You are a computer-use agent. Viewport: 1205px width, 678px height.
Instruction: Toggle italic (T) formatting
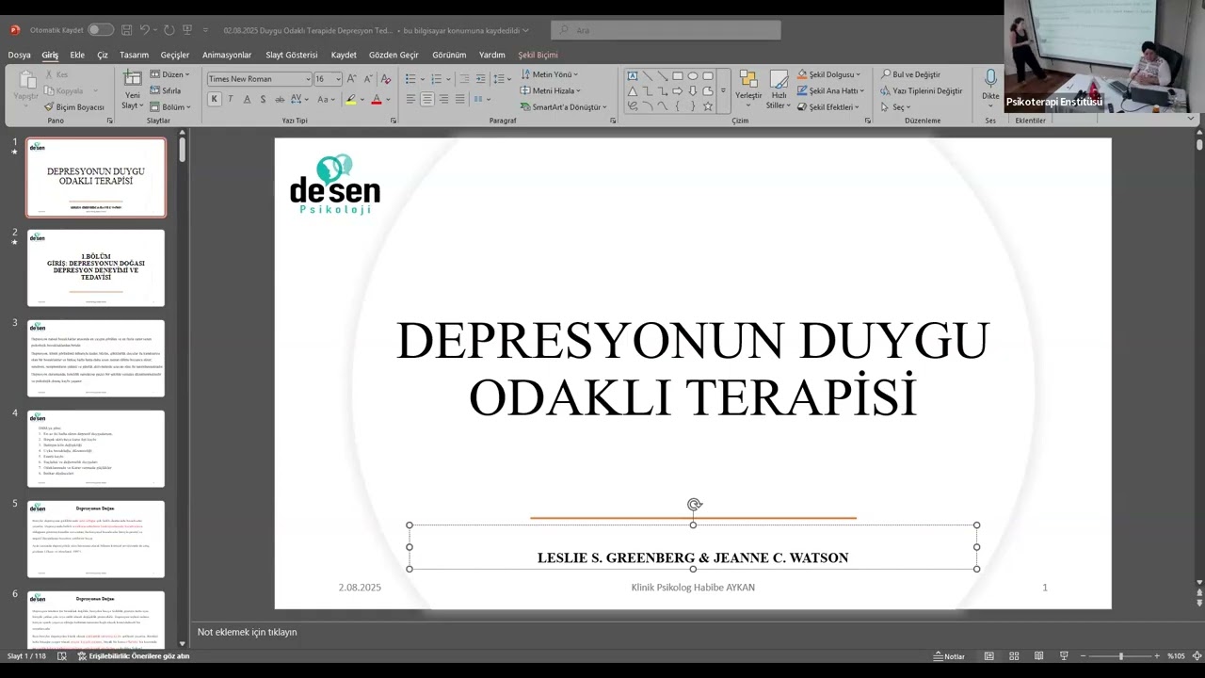[231, 99]
